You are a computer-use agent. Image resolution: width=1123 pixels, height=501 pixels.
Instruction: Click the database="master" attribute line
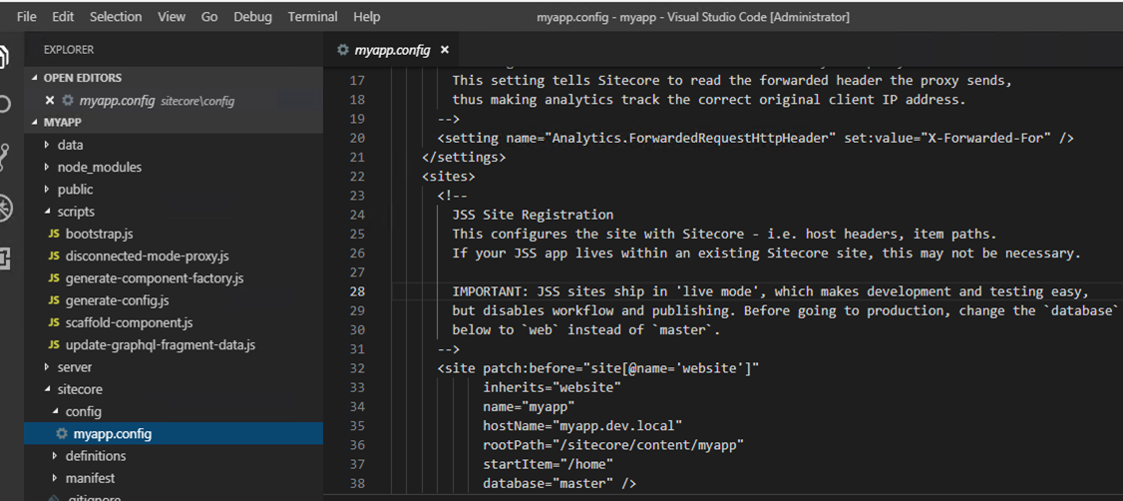click(x=560, y=484)
